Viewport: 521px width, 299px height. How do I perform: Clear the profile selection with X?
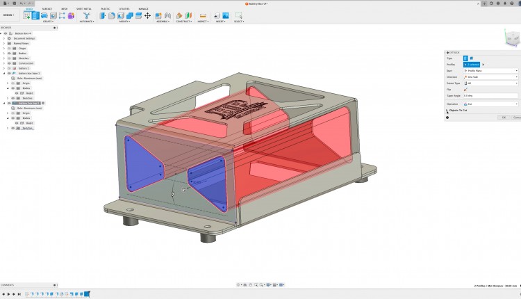tap(483, 65)
